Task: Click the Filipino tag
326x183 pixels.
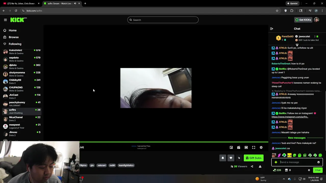Action: click(83, 165)
